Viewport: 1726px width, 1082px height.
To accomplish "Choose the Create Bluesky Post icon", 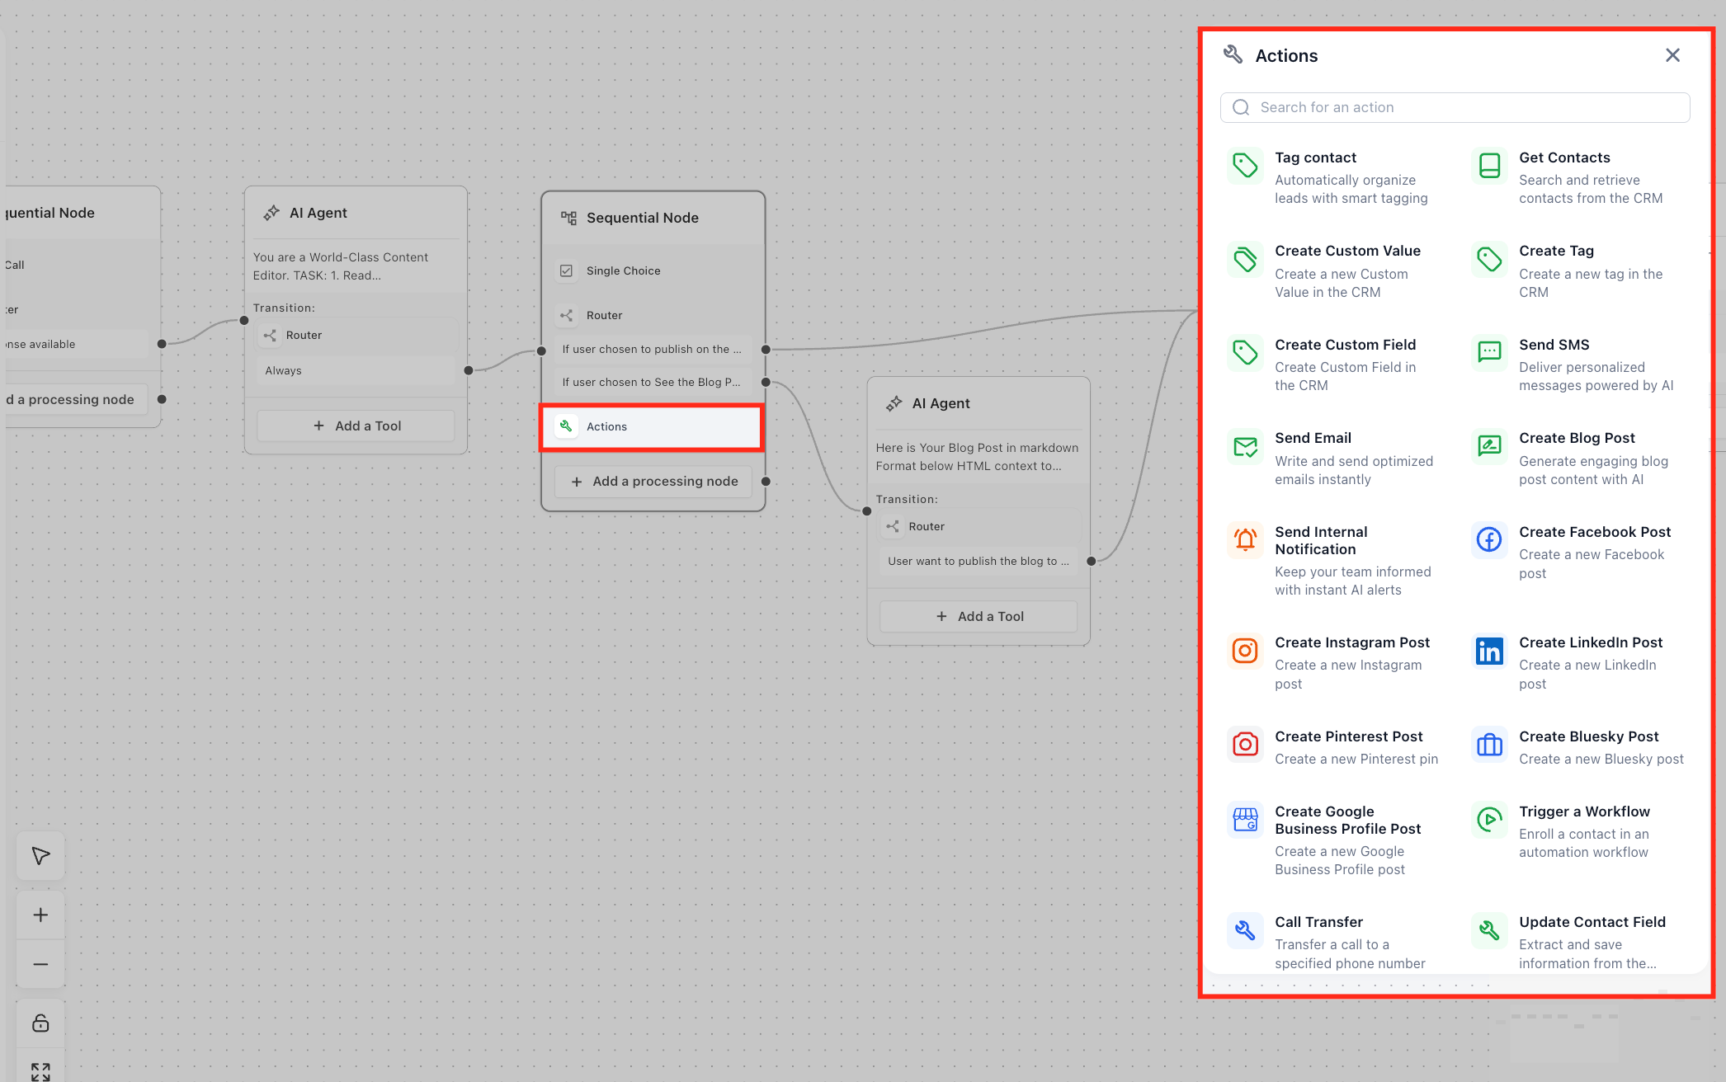I will pos(1489,745).
